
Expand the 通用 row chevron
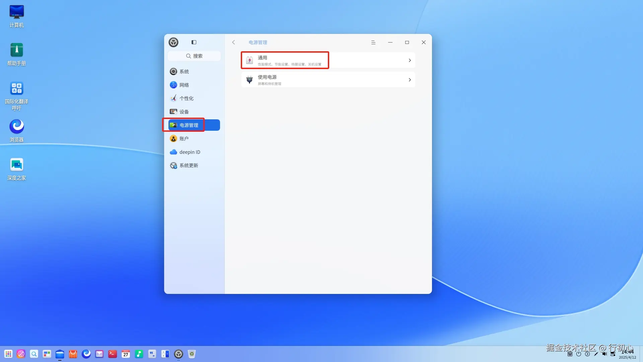coord(410,60)
